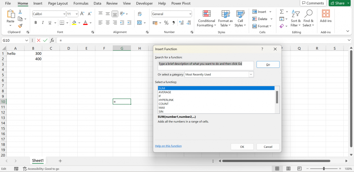This screenshot has height=172, width=354.
Task: Open Conditional Formatting in the Styles group
Action: pyautogui.click(x=207, y=18)
